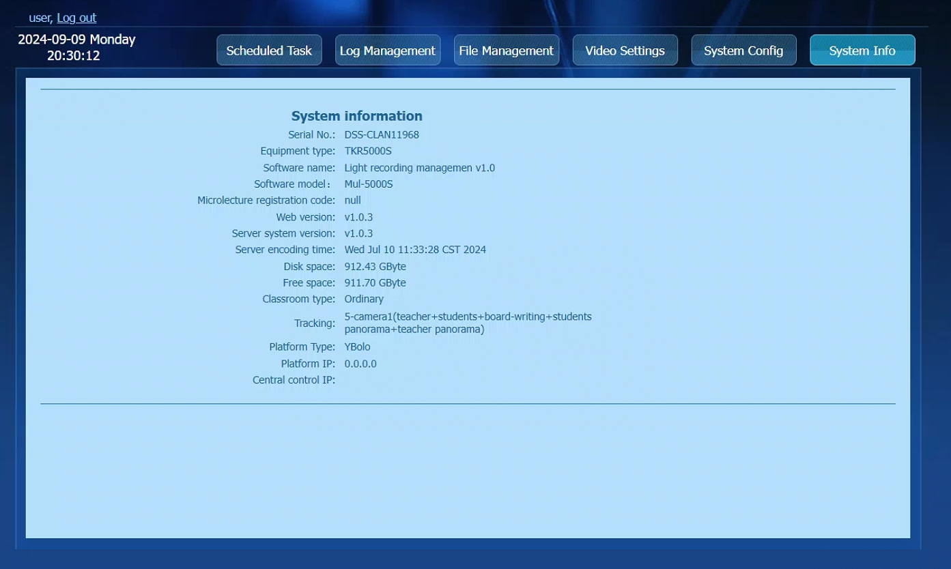Click the Central control IP label
This screenshot has height=569, width=951.
point(294,380)
